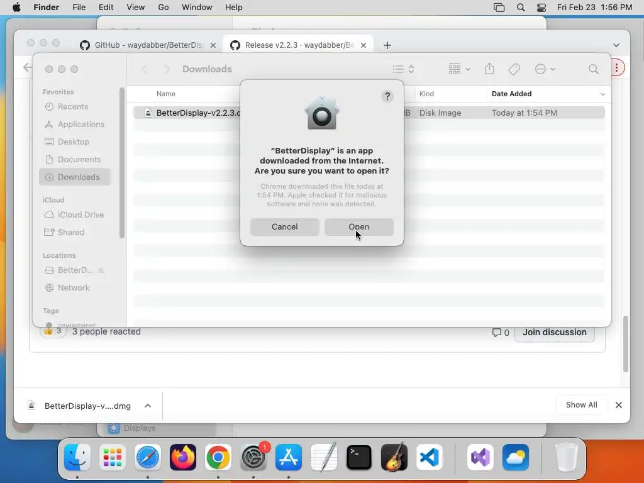The image size is (644, 483).
Task: Select the BetterDisplay-v2.2.3 disk image row
Action: coord(369,113)
